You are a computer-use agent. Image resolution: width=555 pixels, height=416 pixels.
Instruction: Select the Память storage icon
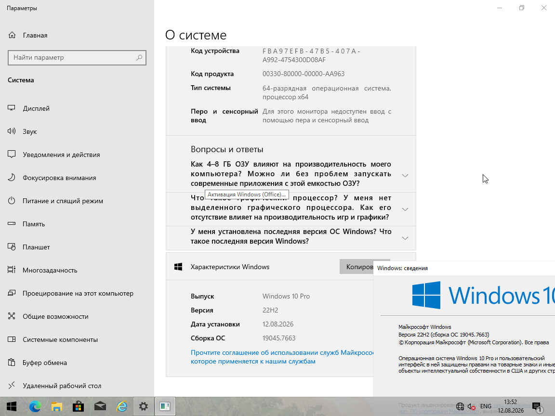pos(12,223)
